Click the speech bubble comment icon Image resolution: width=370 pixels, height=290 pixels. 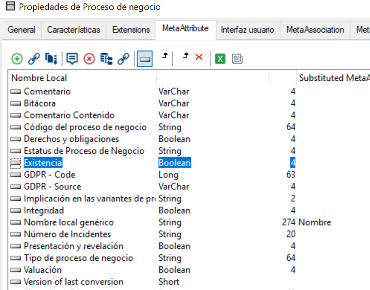click(x=72, y=58)
